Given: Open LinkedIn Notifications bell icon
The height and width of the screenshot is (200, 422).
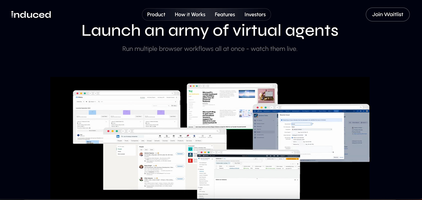Looking at the screenshot, I should [x=188, y=136].
